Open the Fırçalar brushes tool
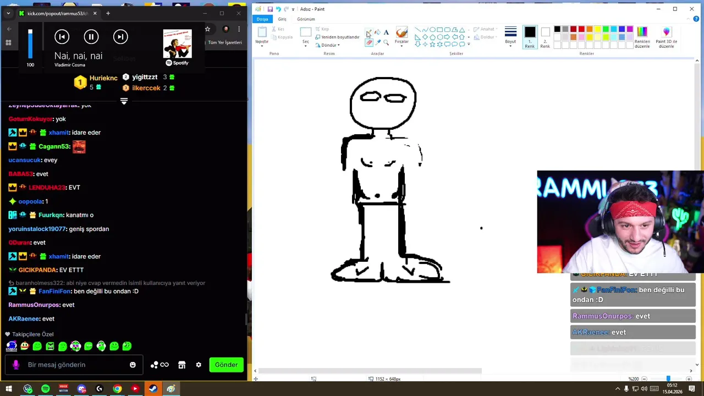704x396 pixels. pos(402,36)
